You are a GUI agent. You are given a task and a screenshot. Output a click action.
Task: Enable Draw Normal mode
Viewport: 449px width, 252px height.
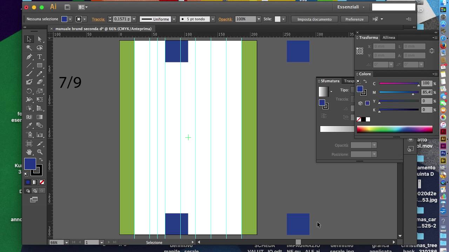[x=28, y=191]
